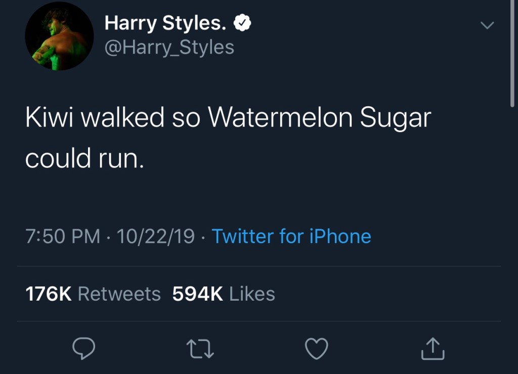Image resolution: width=518 pixels, height=374 pixels.
Task: Click the verified checkmark badge
Action: pos(242,23)
